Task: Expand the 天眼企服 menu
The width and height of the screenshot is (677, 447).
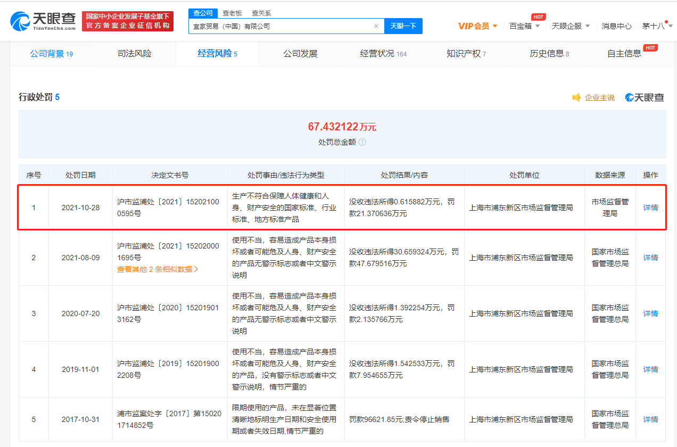Action: [x=571, y=26]
